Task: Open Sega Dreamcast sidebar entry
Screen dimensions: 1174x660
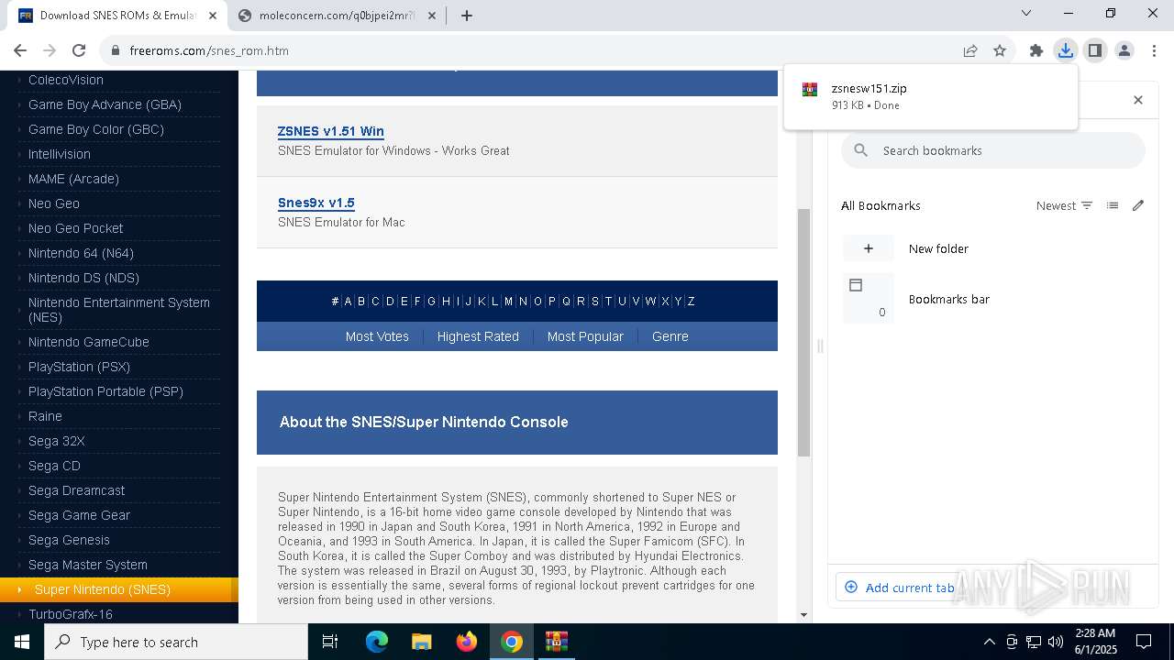Action: [76, 490]
